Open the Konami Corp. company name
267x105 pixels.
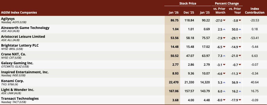point(13,81)
